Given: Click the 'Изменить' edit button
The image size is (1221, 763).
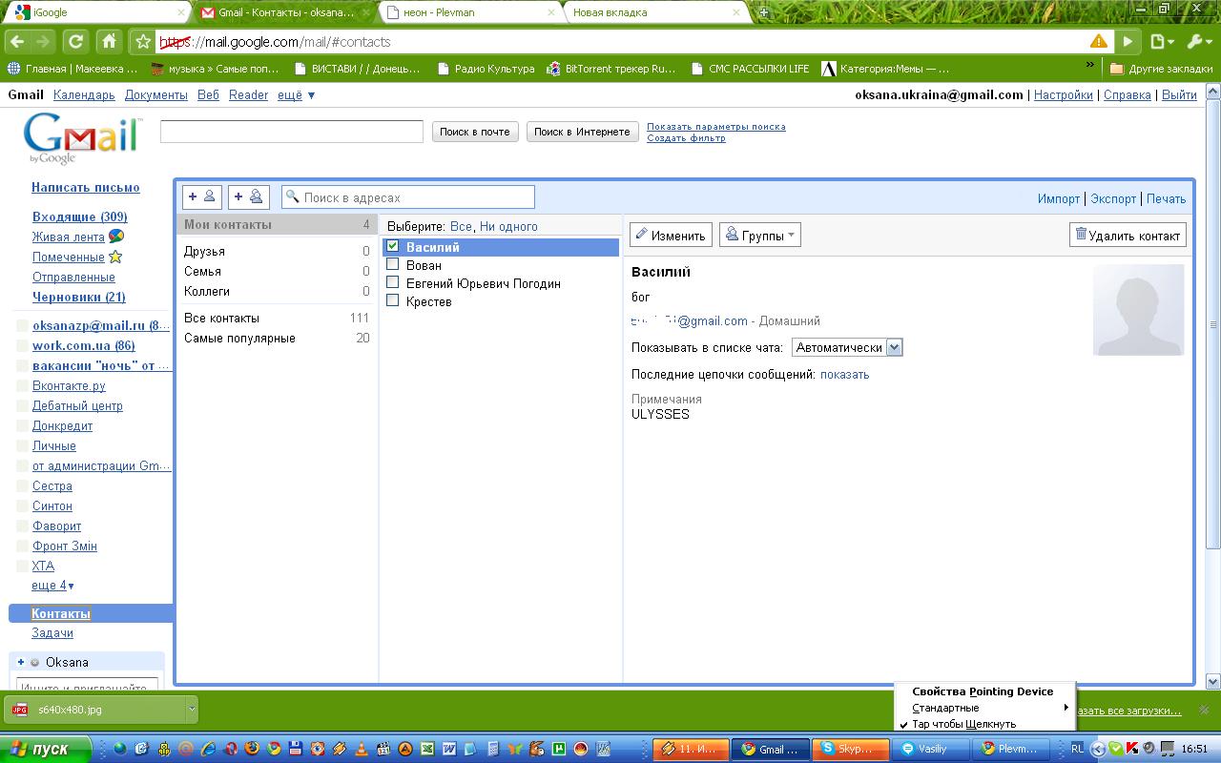Looking at the screenshot, I should point(671,236).
